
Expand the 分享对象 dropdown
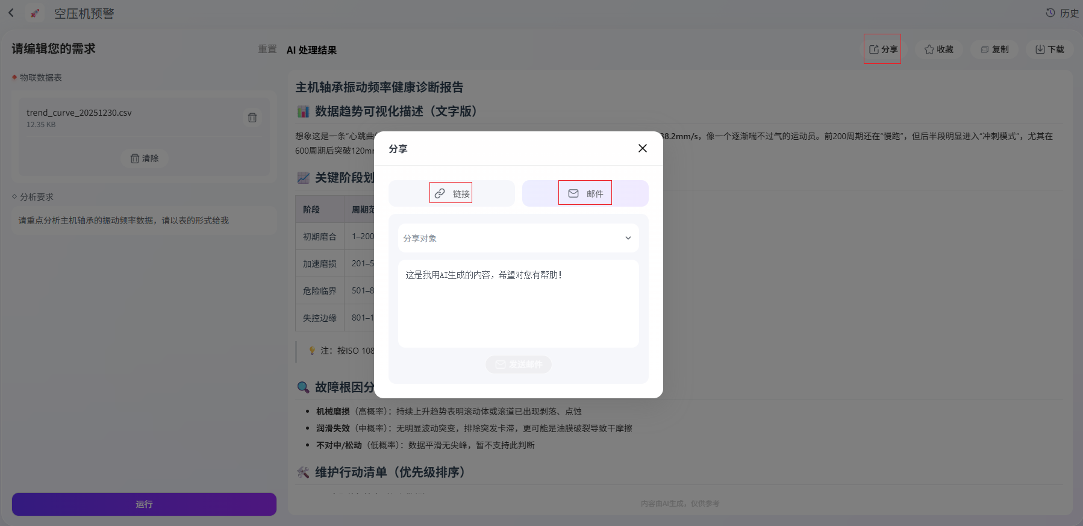coord(519,238)
